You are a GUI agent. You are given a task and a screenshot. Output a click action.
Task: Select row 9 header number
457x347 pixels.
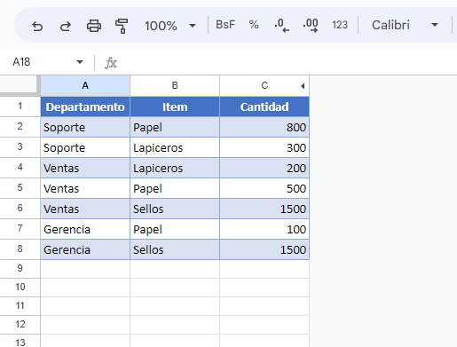[20, 269]
